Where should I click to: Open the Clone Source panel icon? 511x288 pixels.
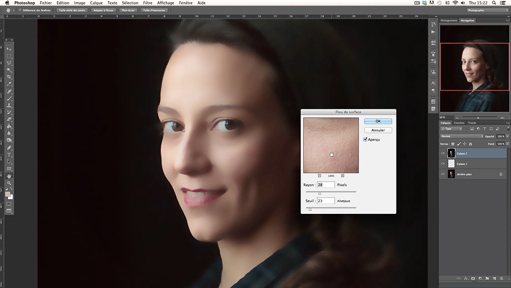pos(433,72)
